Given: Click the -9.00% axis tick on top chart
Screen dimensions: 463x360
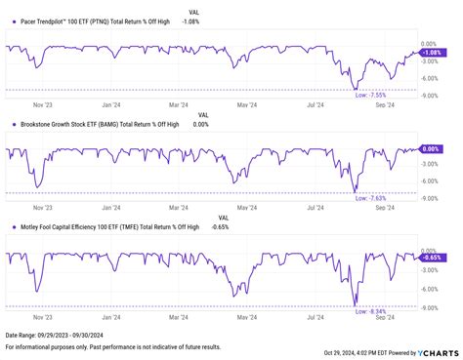Looking at the screenshot, I should pos(429,96).
